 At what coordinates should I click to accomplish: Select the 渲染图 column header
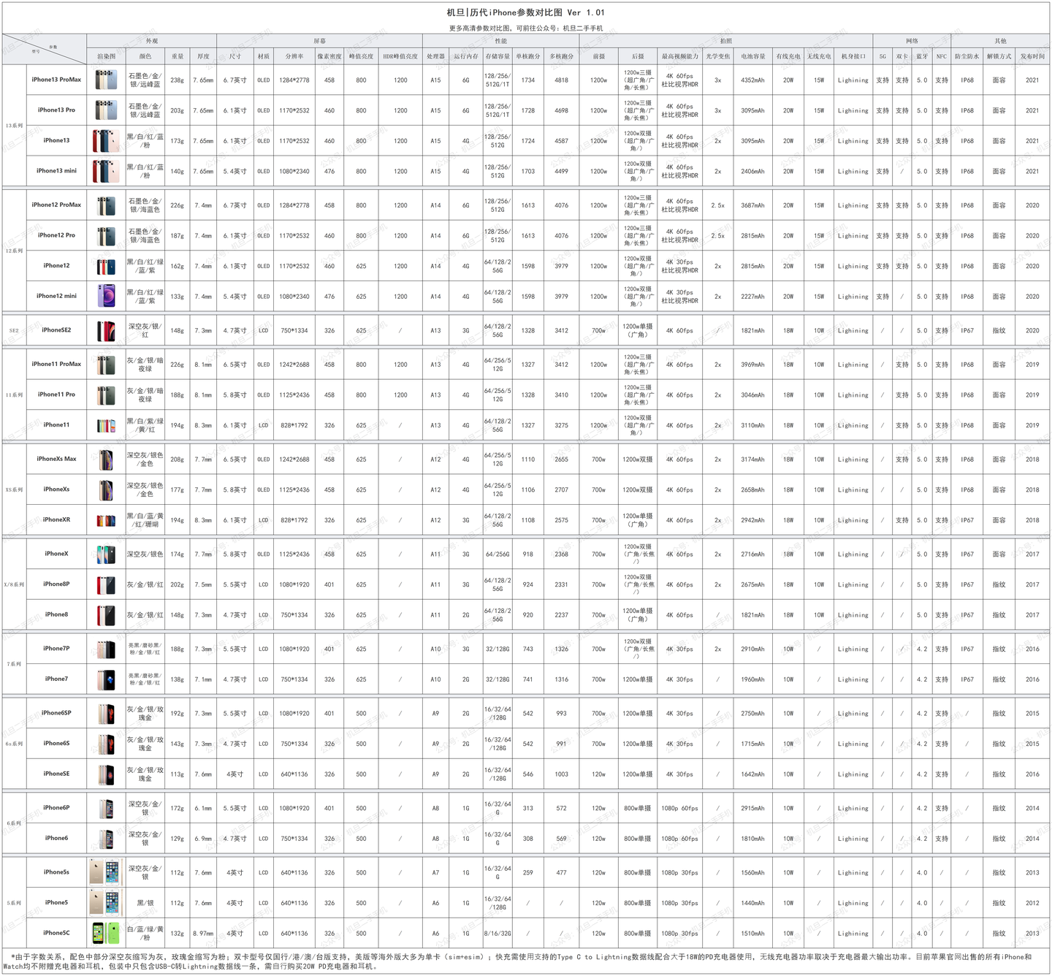[106, 56]
